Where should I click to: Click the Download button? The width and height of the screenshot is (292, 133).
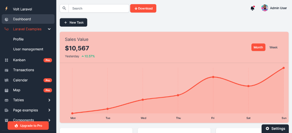(x=143, y=8)
